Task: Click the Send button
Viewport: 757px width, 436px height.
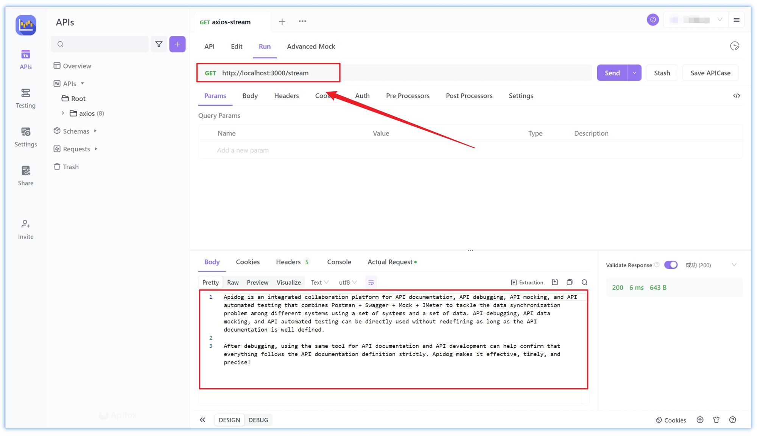Action: click(x=612, y=73)
